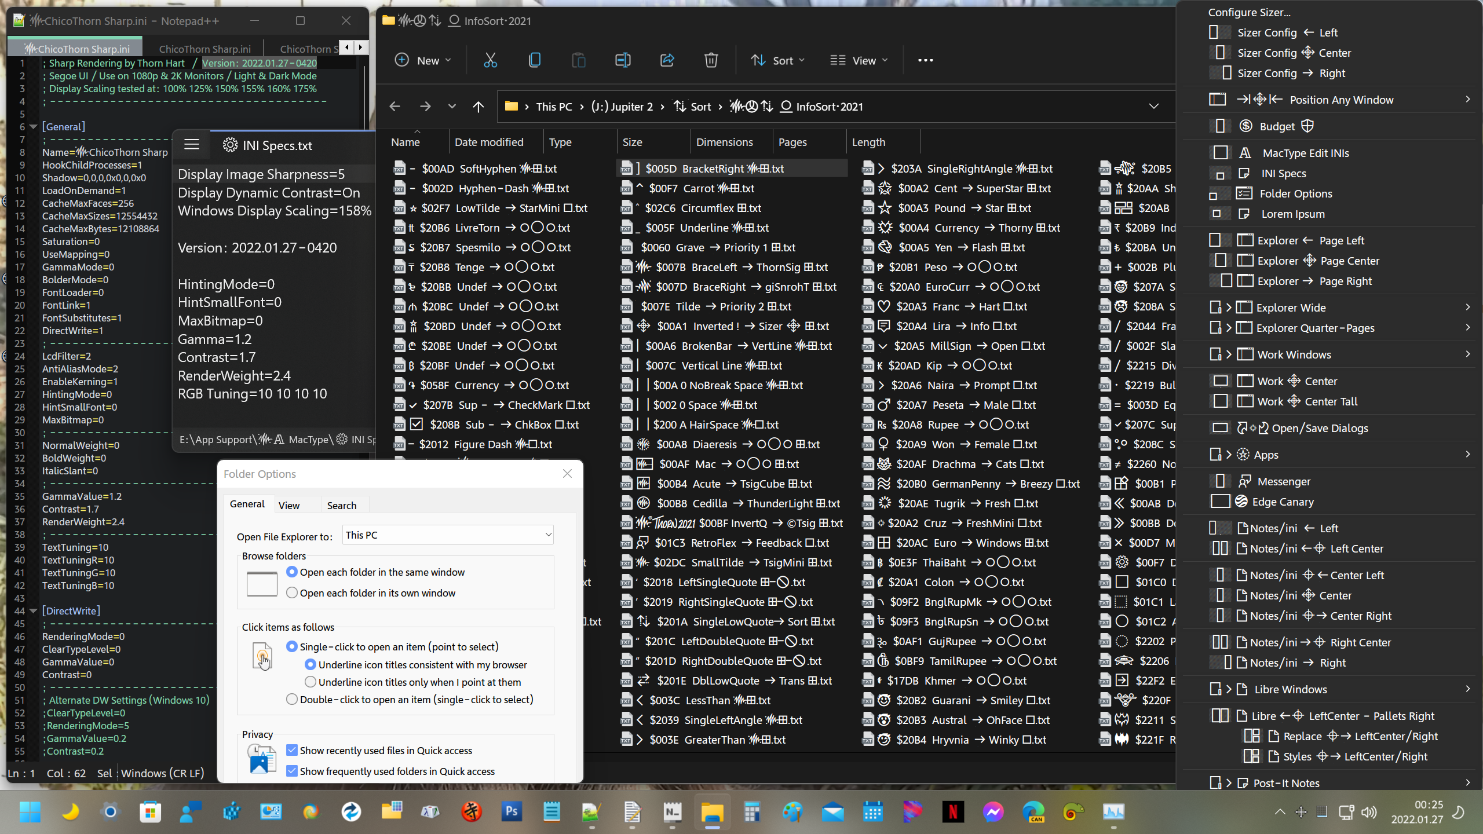Select Open each folder in its own window

pos(293,592)
